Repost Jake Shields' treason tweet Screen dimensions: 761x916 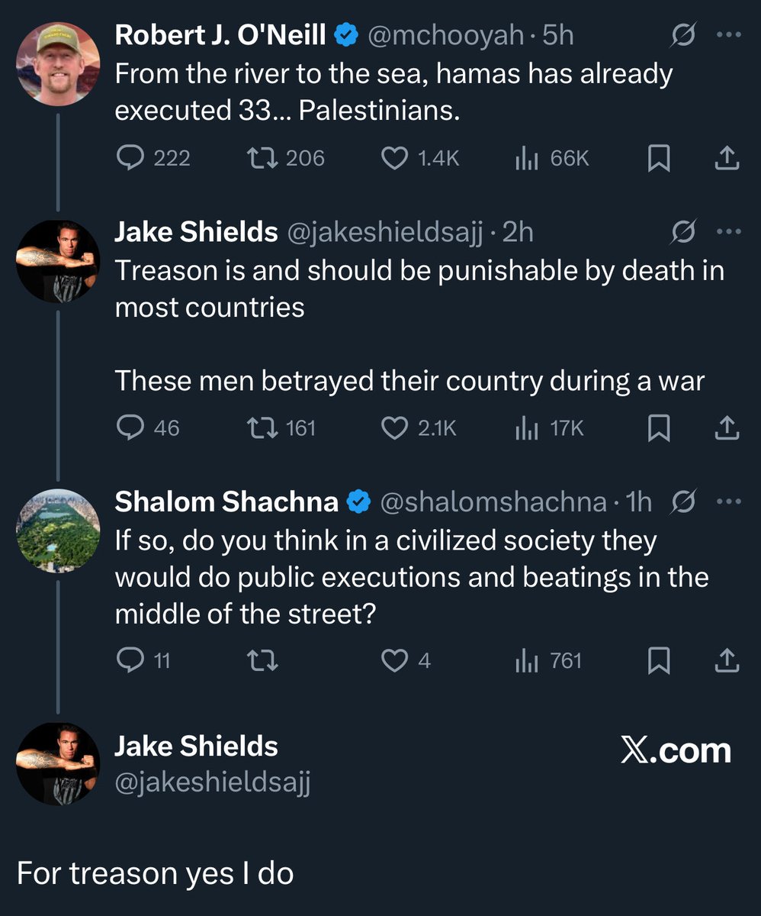click(x=264, y=428)
